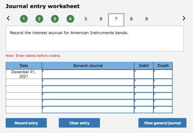Viewport: 193px width, 133px height.
Task: Click the interest accrual instruction text
Action: pyautogui.click(x=69, y=33)
